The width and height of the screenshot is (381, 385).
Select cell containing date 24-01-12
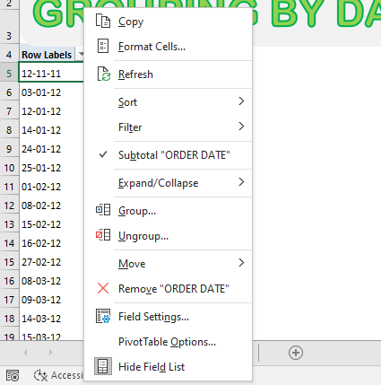[x=51, y=149]
